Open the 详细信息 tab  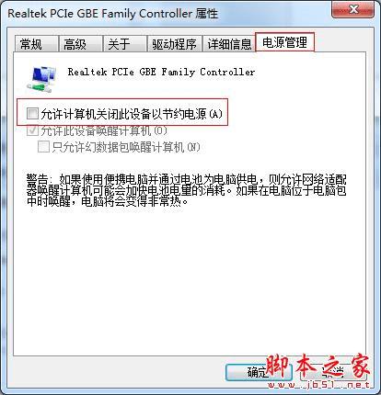tap(229, 44)
